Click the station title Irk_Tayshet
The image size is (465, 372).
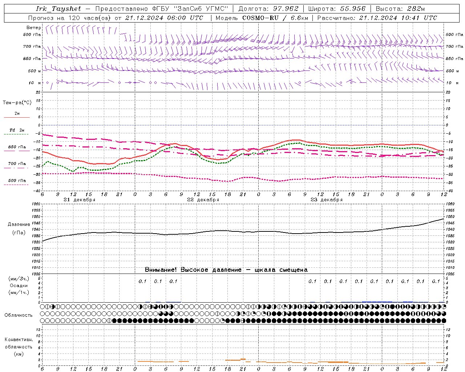58,9
